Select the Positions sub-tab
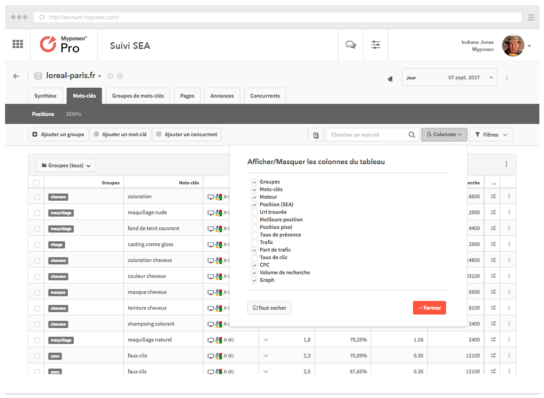 pos(43,114)
